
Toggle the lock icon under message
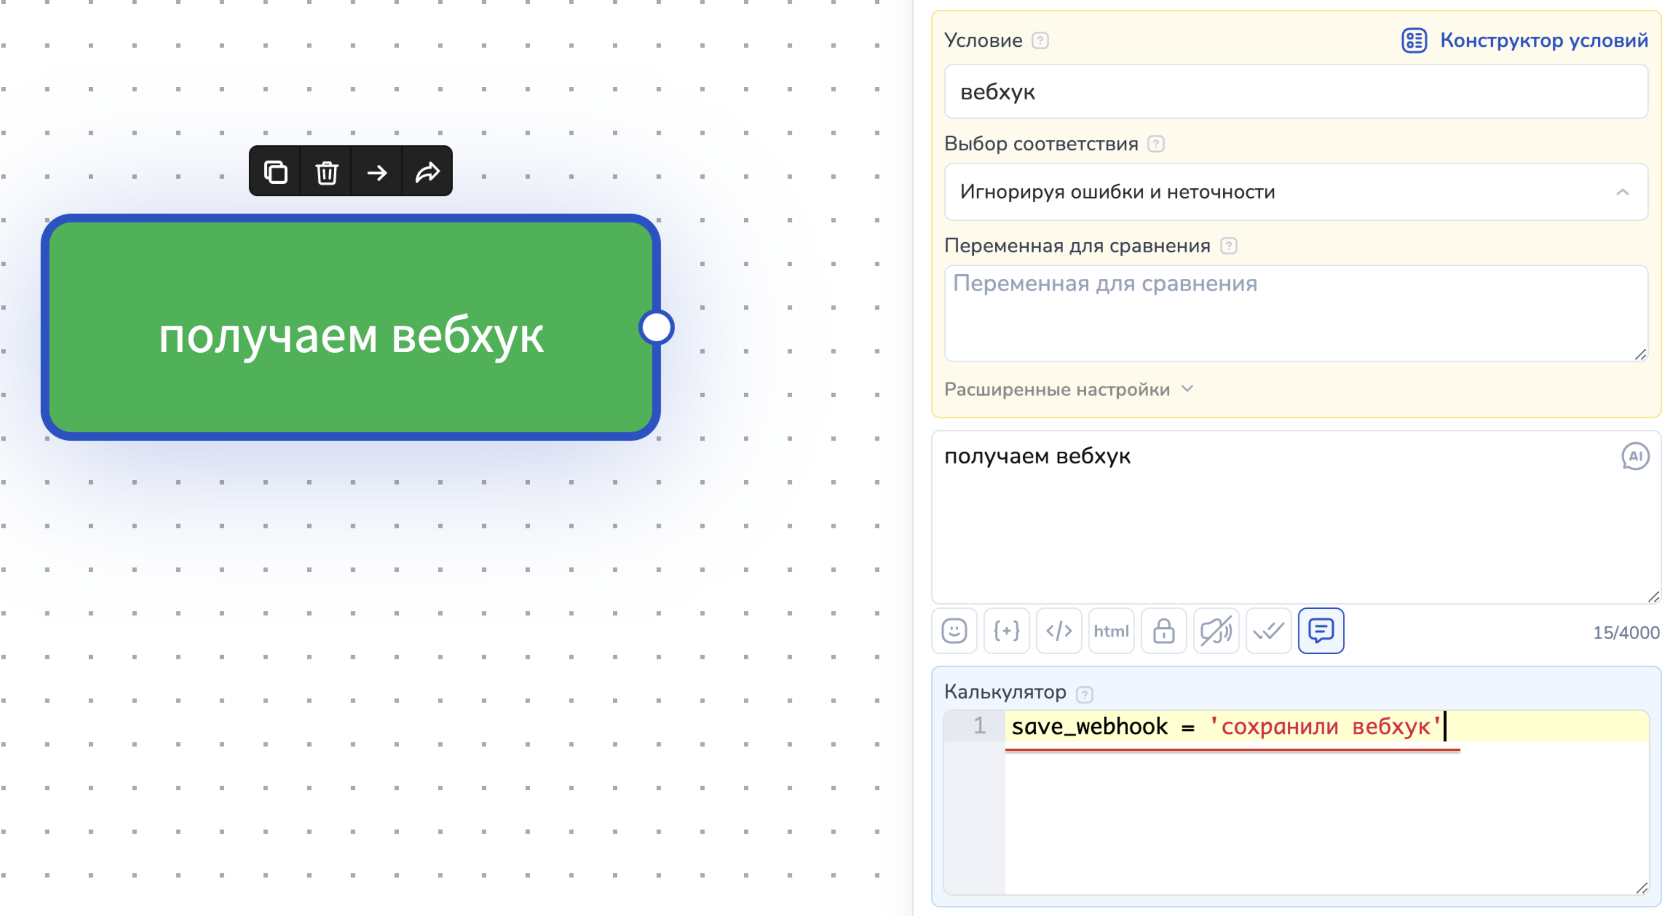1163,630
